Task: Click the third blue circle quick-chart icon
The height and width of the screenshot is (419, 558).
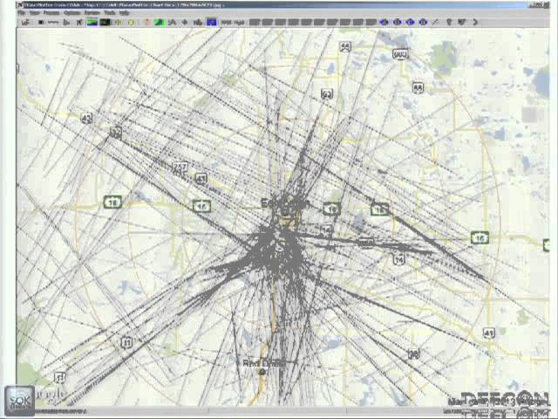Action: coord(410,22)
